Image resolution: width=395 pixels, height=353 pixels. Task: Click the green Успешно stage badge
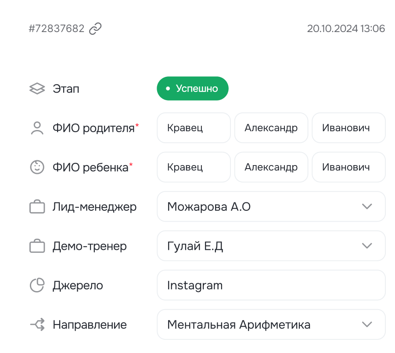coord(193,89)
